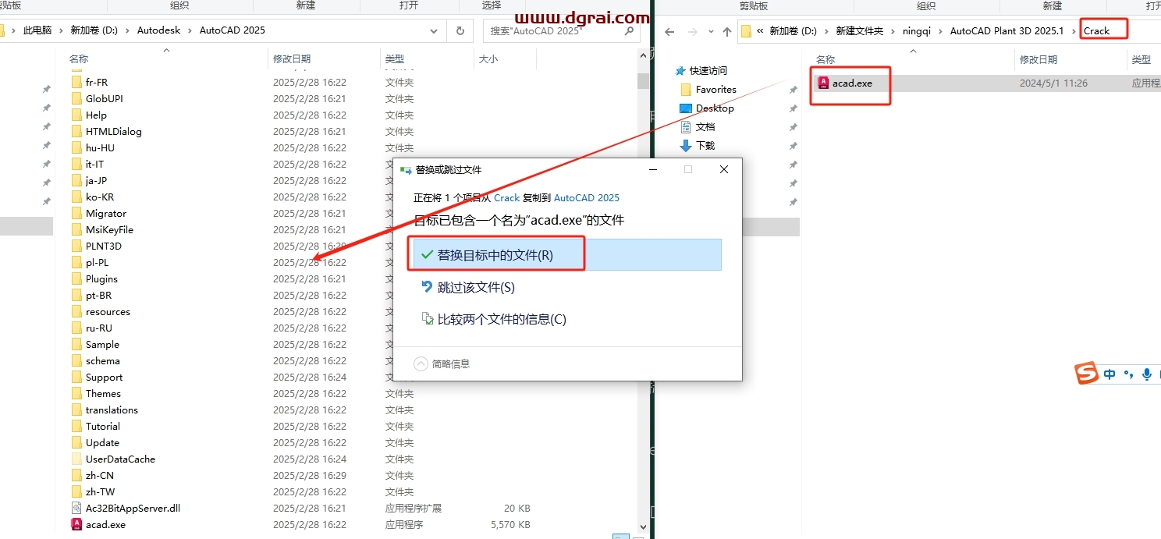Select acad.exe in Crack folder

pos(852,83)
